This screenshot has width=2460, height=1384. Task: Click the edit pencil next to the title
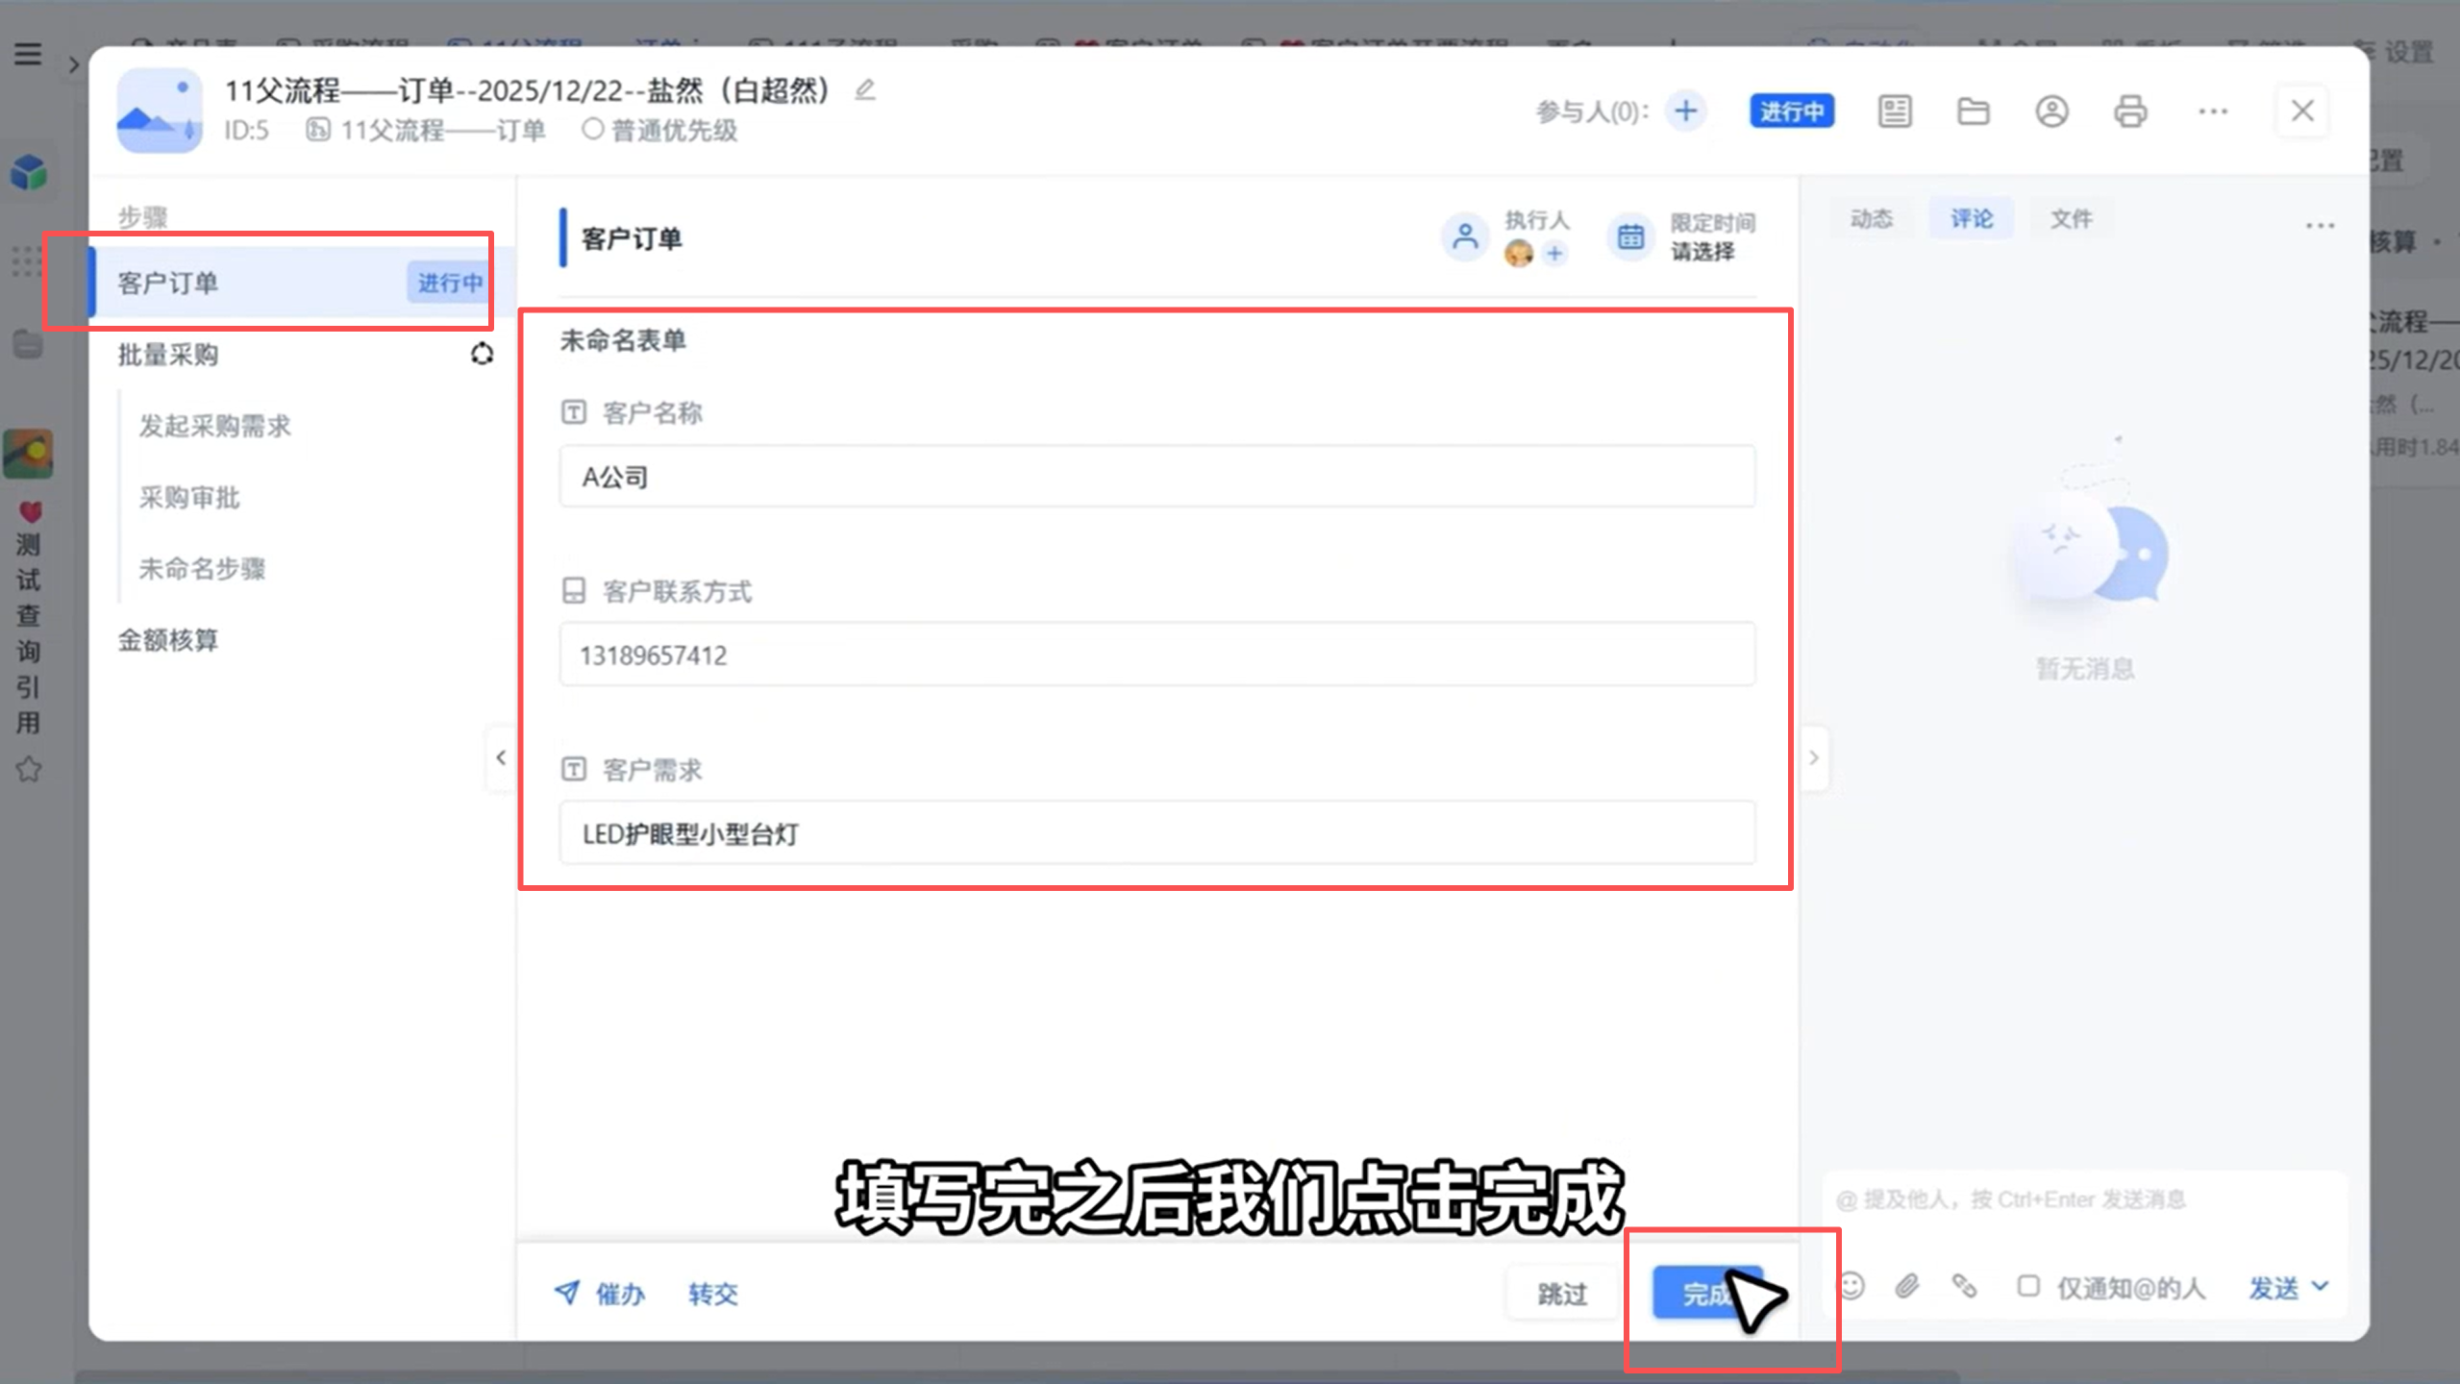coord(865,90)
